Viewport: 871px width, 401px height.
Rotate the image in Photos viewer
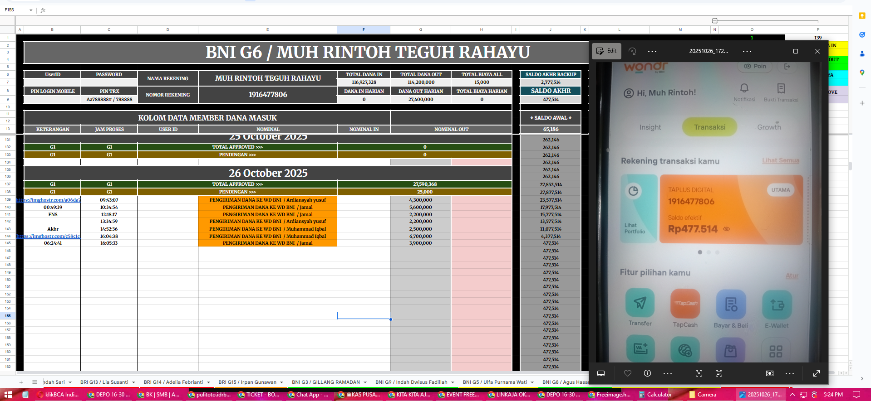point(632,51)
